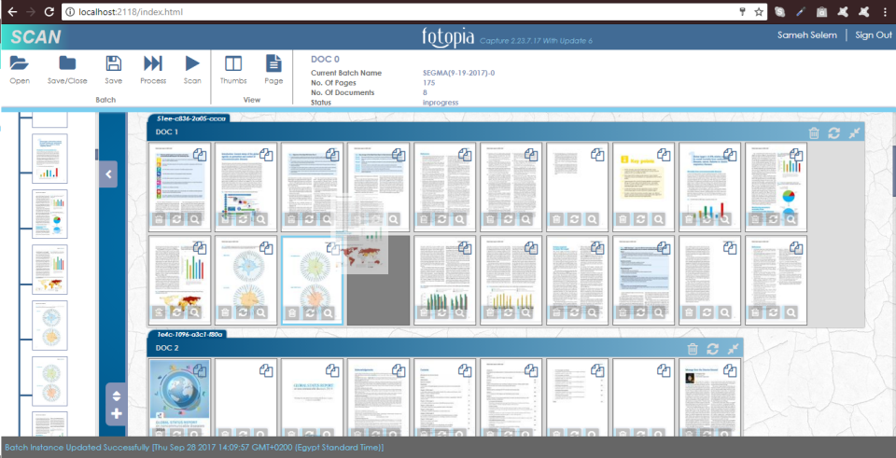
Task: Copy the Key points page
Action: tap(664, 154)
